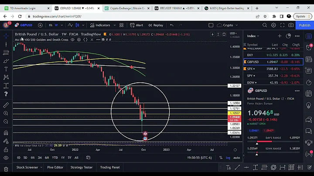This screenshot has height=176, width=314.
Task: Toggle stay in drawing mode pencil-lock
Action: 6,141
